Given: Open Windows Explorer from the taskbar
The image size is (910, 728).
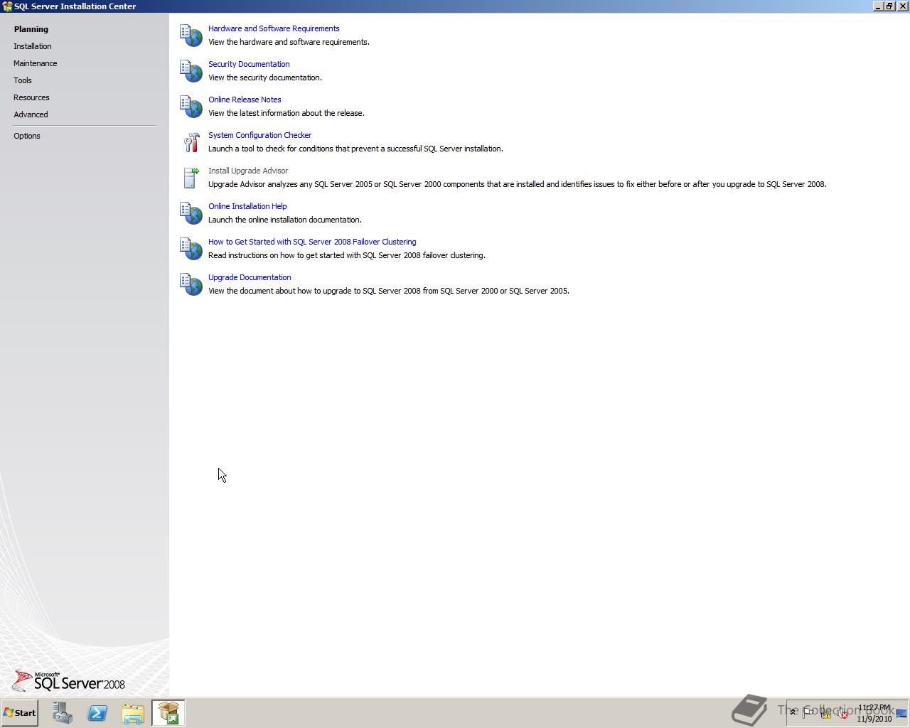Looking at the screenshot, I should [x=133, y=713].
